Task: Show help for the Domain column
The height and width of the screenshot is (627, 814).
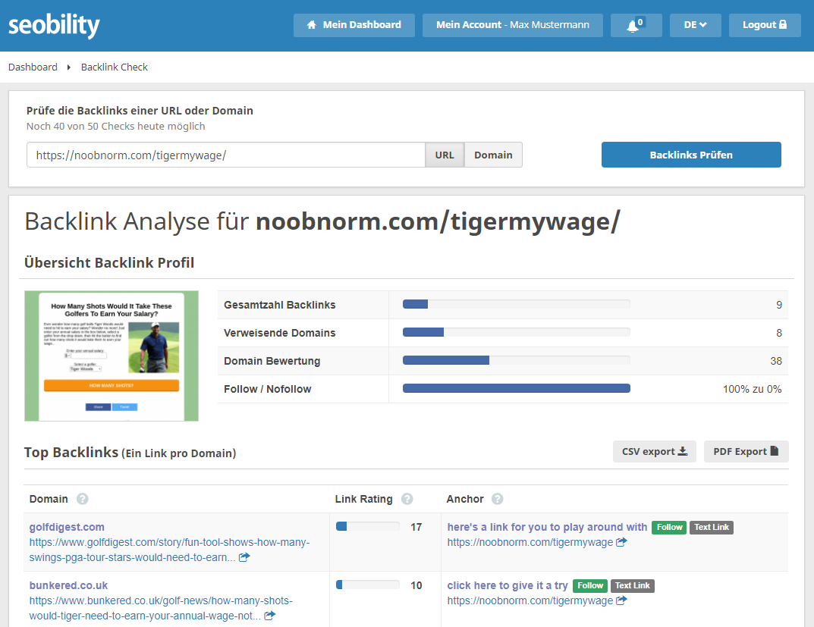Action: 83,499
